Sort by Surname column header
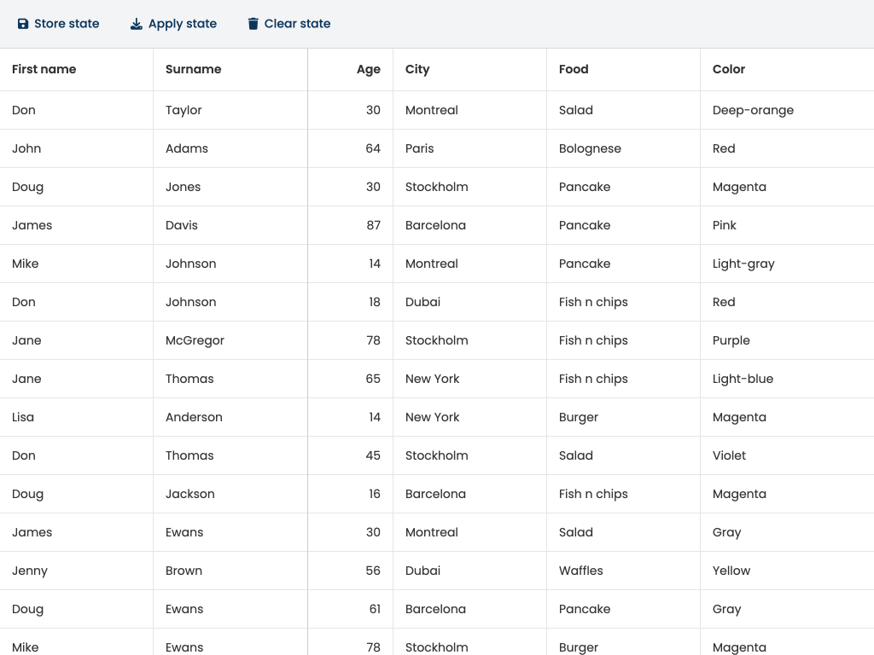The width and height of the screenshot is (874, 655). click(x=194, y=69)
